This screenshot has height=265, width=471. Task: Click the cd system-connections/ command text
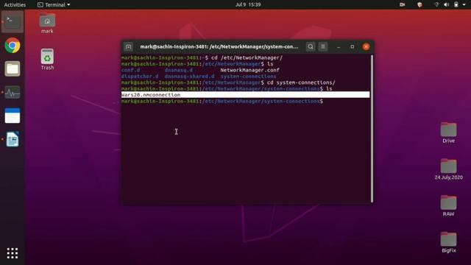(x=301, y=82)
